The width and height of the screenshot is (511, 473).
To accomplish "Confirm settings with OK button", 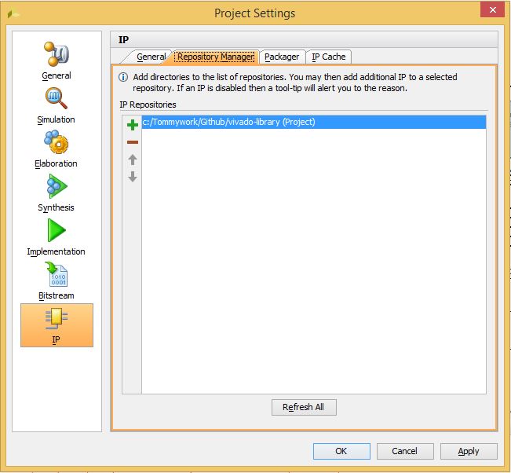I will click(x=341, y=451).
